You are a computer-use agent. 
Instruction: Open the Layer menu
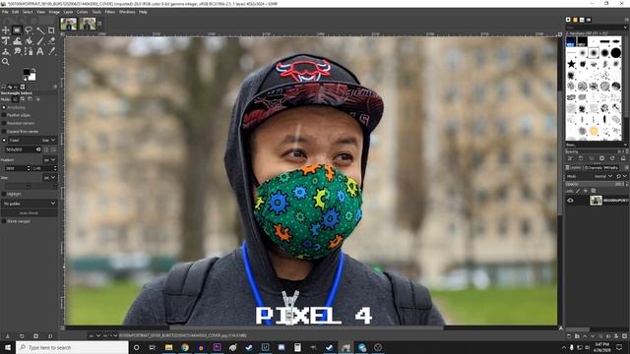tap(68, 12)
